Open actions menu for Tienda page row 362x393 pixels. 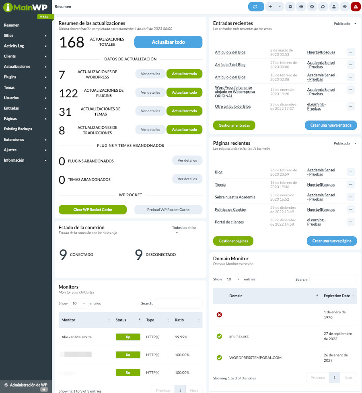(351, 185)
